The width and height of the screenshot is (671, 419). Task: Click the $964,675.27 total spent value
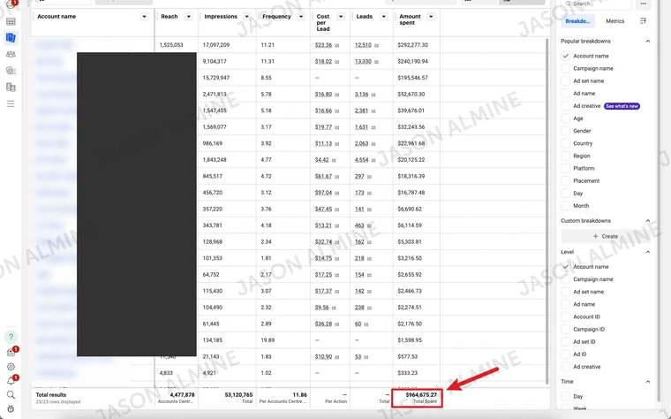(x=421, y=394)
